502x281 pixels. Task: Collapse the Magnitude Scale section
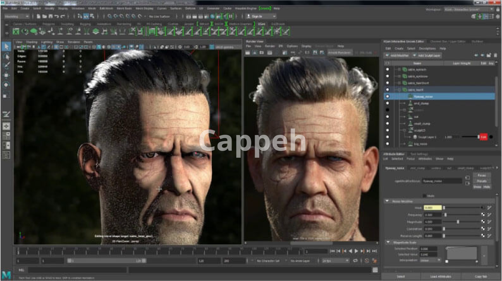pos(388,242)
